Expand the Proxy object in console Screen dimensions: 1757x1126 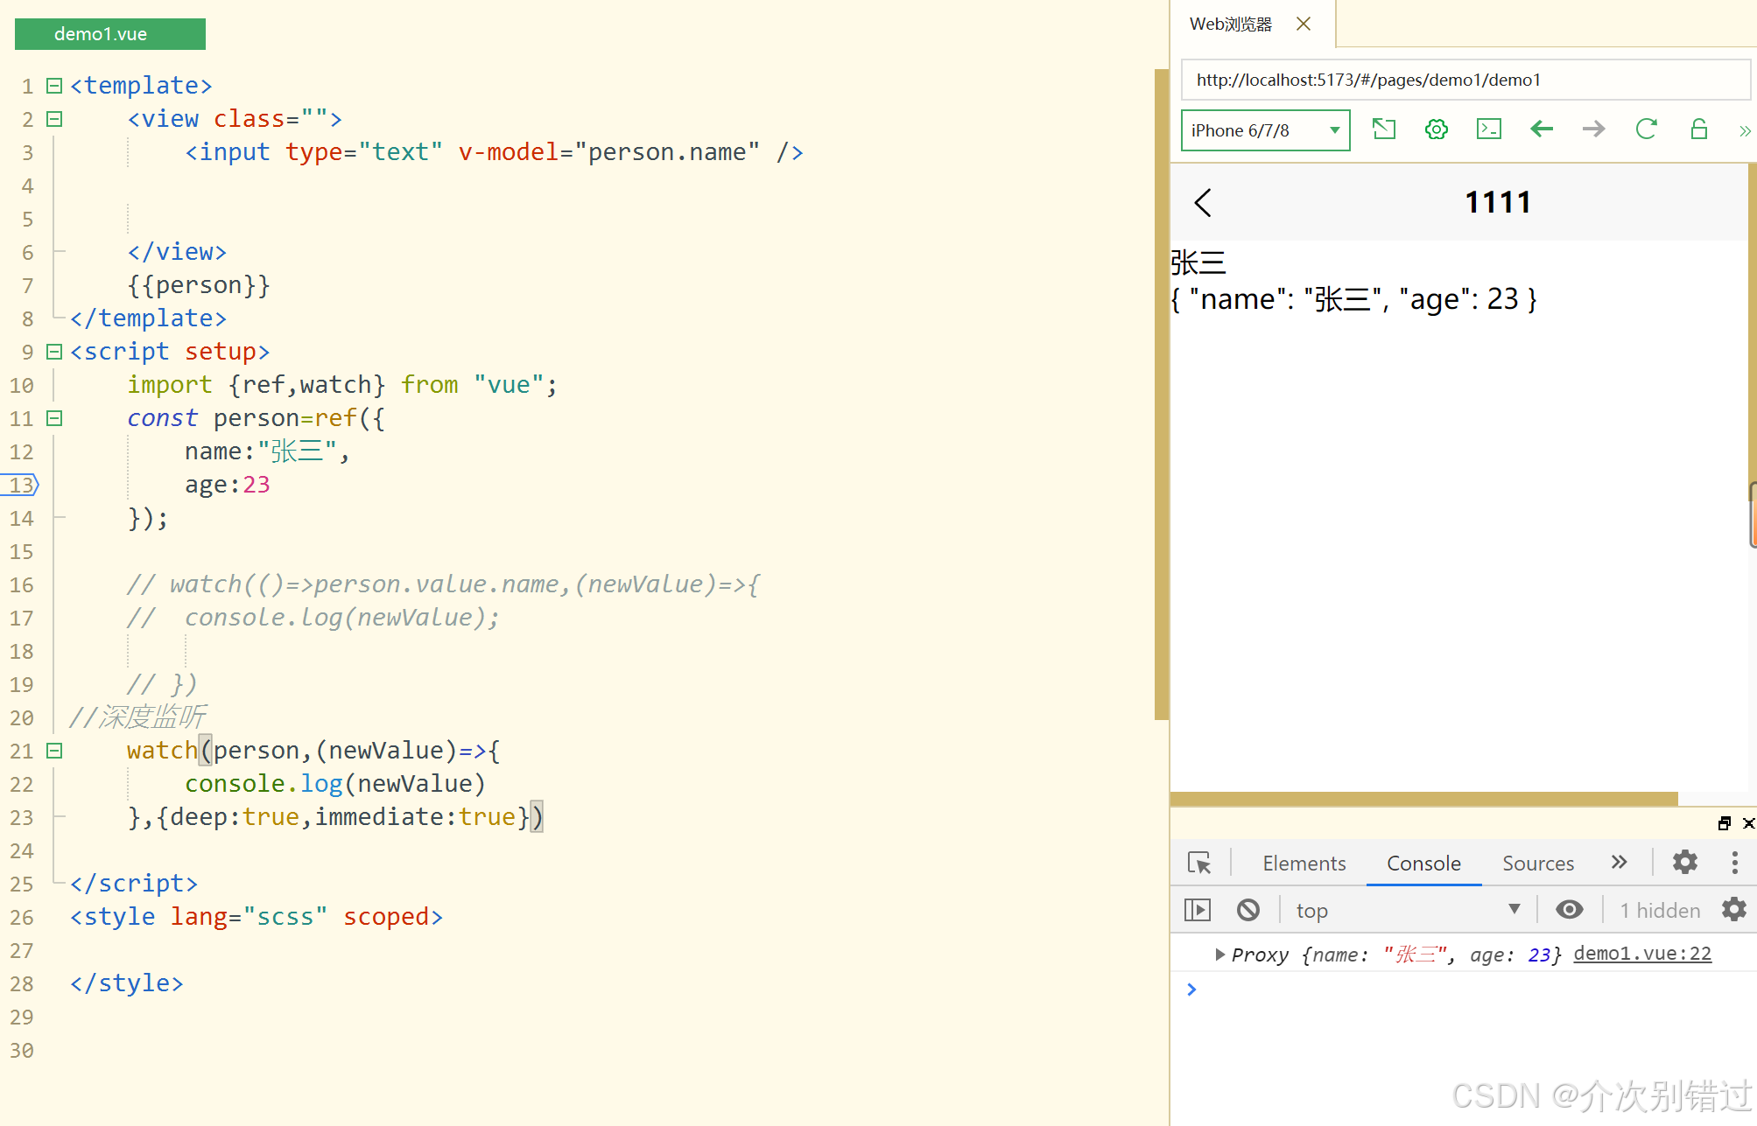(x=1219, y=955)
